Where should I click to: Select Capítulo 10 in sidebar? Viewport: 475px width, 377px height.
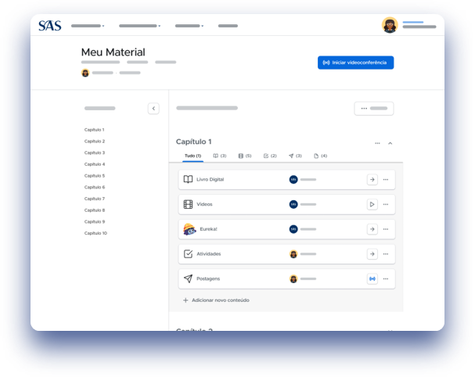(95, 233)
